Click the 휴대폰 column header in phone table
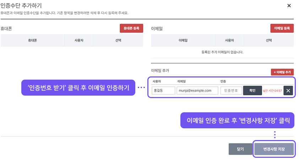This screenshot has height=161, width=299. [32, 40]
